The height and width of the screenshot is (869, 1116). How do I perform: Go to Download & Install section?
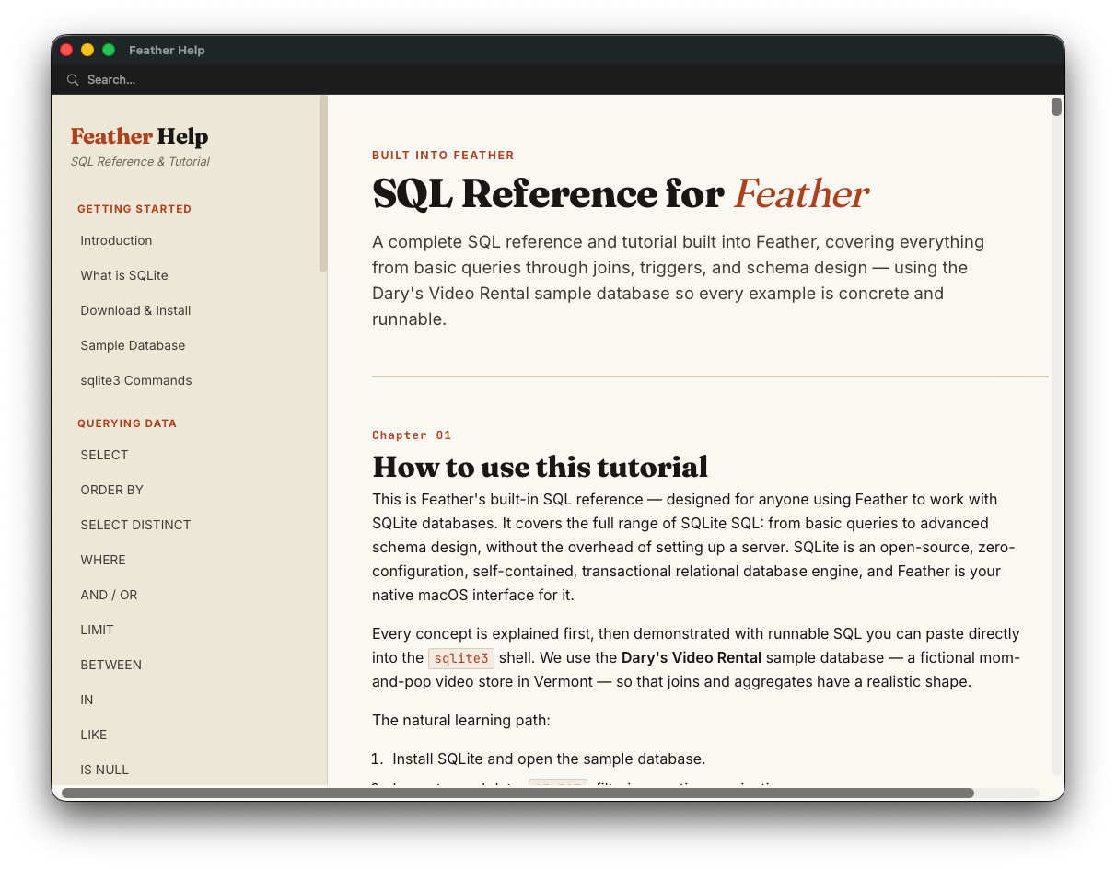pyautogui.click(x=135, y=310)
